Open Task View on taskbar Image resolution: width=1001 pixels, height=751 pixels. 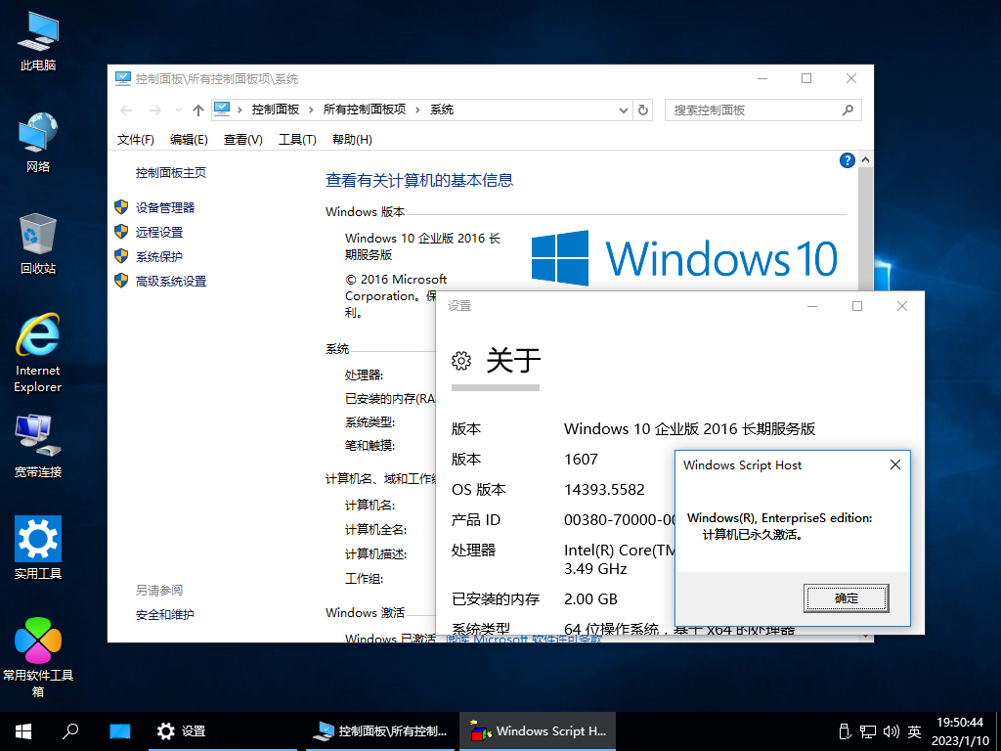click(119, 731)
